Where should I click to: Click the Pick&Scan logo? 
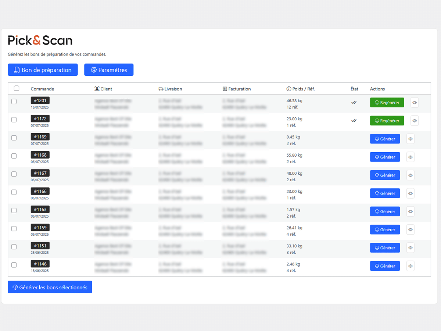pos(40,40)
